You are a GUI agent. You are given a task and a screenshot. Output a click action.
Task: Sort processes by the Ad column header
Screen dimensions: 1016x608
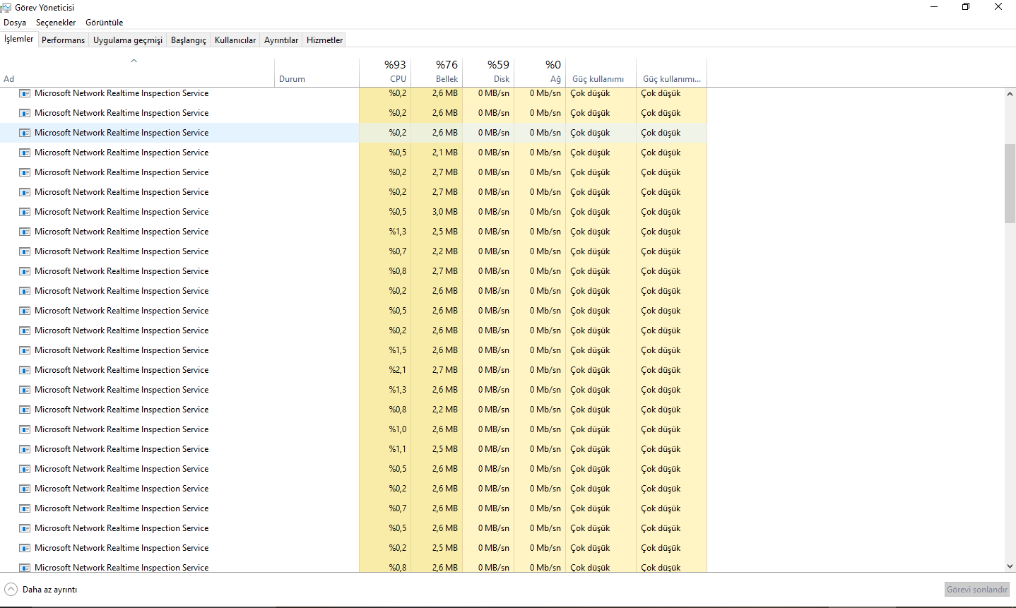coord(137,72)
